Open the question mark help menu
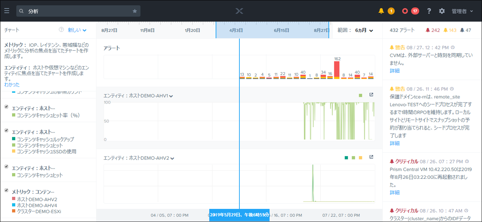The width and height of the screenshot is (482, 222). (429, 11)
